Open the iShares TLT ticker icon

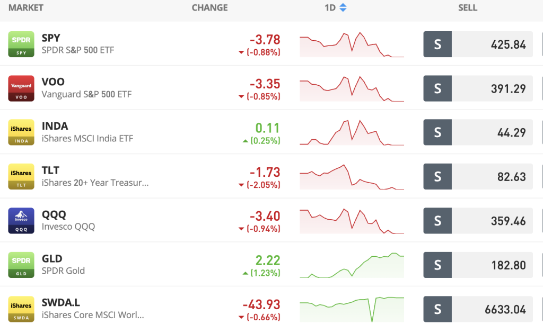(x=21, y=176)
